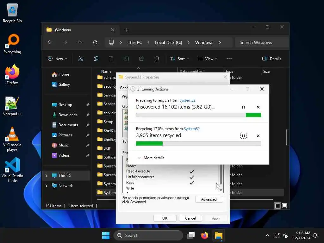Viewport: 324px width, 243px height.
Task: Click the System32 link in the Preparing to recycle line
Action: 187,100
